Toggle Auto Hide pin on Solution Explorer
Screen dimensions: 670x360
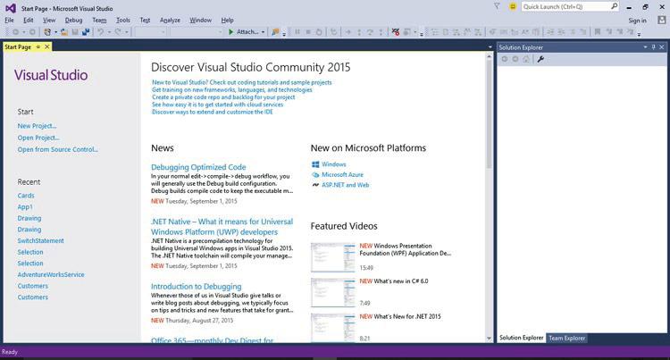click(653, 47)
